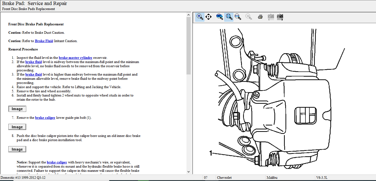376x181 pixels.
Task: Click the fit-to-window zoom icon
Action: click(x=229, y=17)
